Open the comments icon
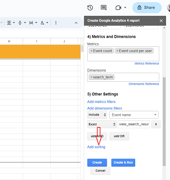 [x=104, y=8]
